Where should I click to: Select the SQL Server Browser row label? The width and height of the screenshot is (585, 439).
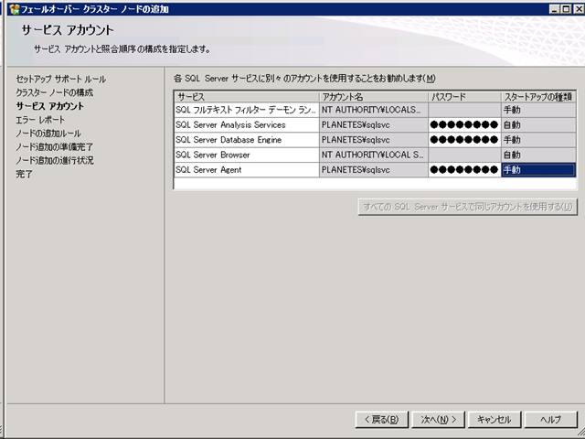tap(247, 155)
